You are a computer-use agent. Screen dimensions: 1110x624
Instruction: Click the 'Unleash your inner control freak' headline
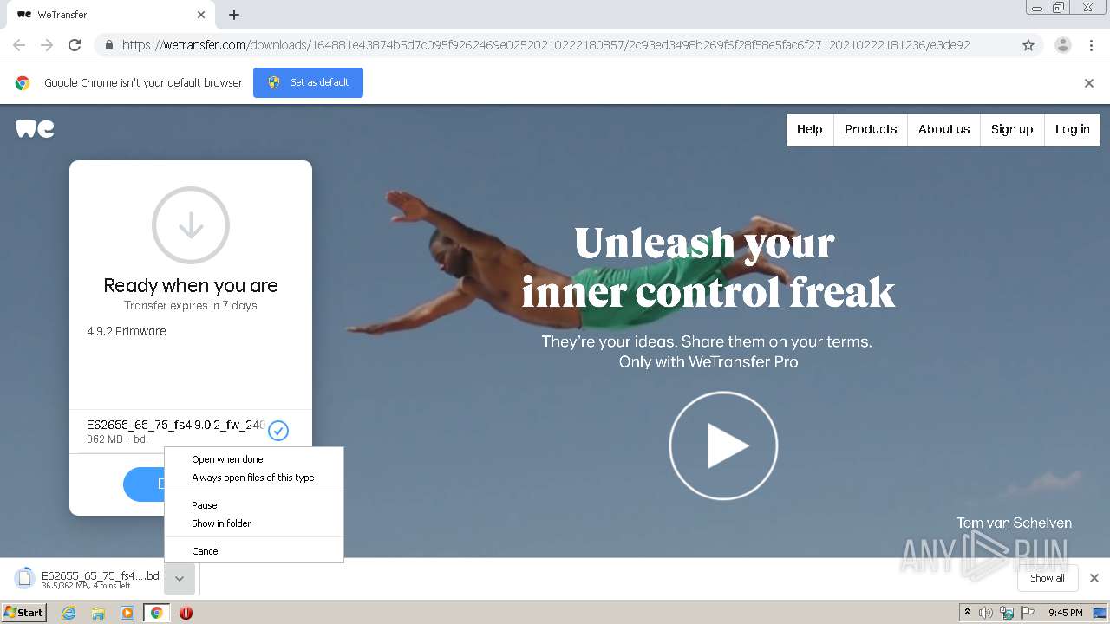(708, 267)
